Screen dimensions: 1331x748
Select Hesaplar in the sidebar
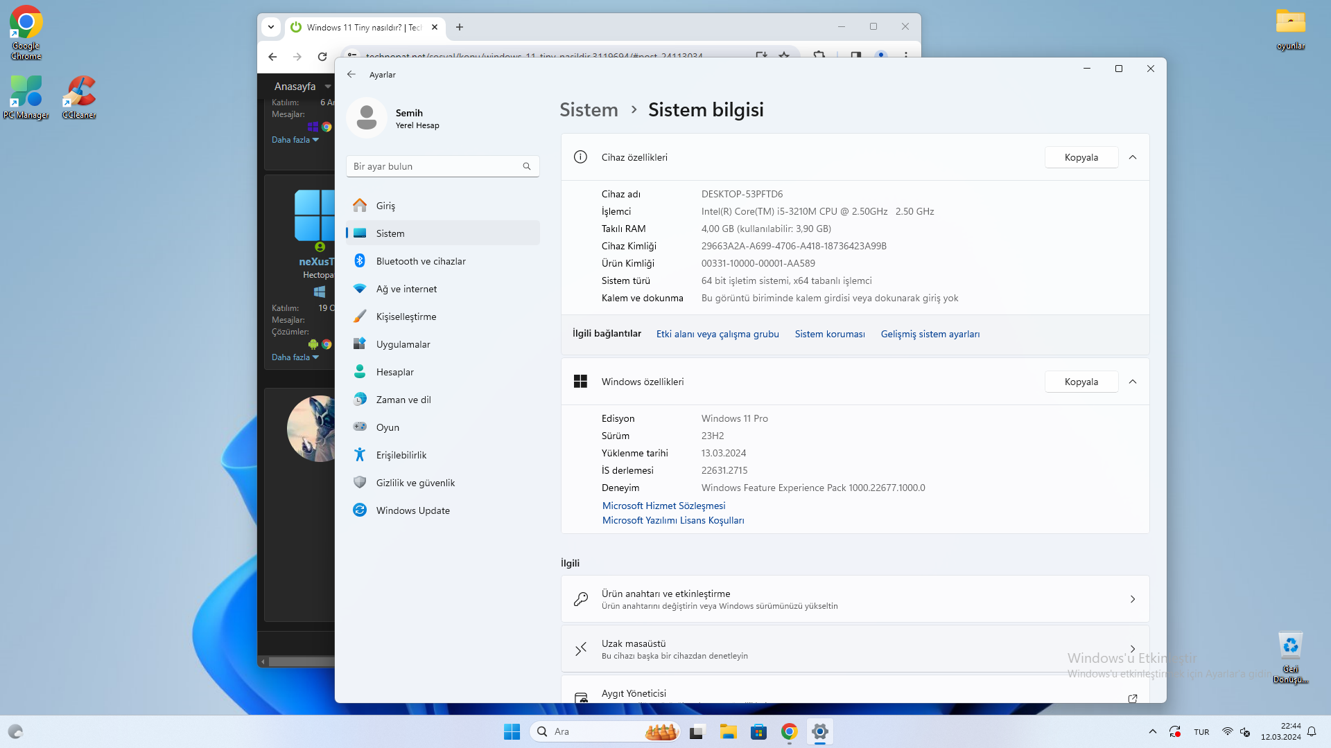tap(394, 372)
